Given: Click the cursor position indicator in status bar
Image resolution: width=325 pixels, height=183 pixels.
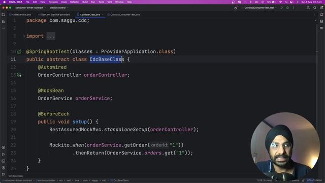Looking at the screenshot, I should [x=264, y=180].
